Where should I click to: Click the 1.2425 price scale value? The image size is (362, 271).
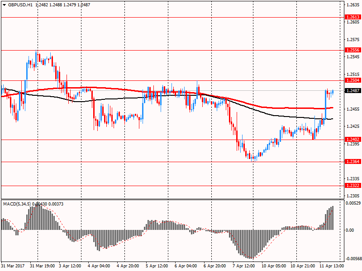coord(353,126)
